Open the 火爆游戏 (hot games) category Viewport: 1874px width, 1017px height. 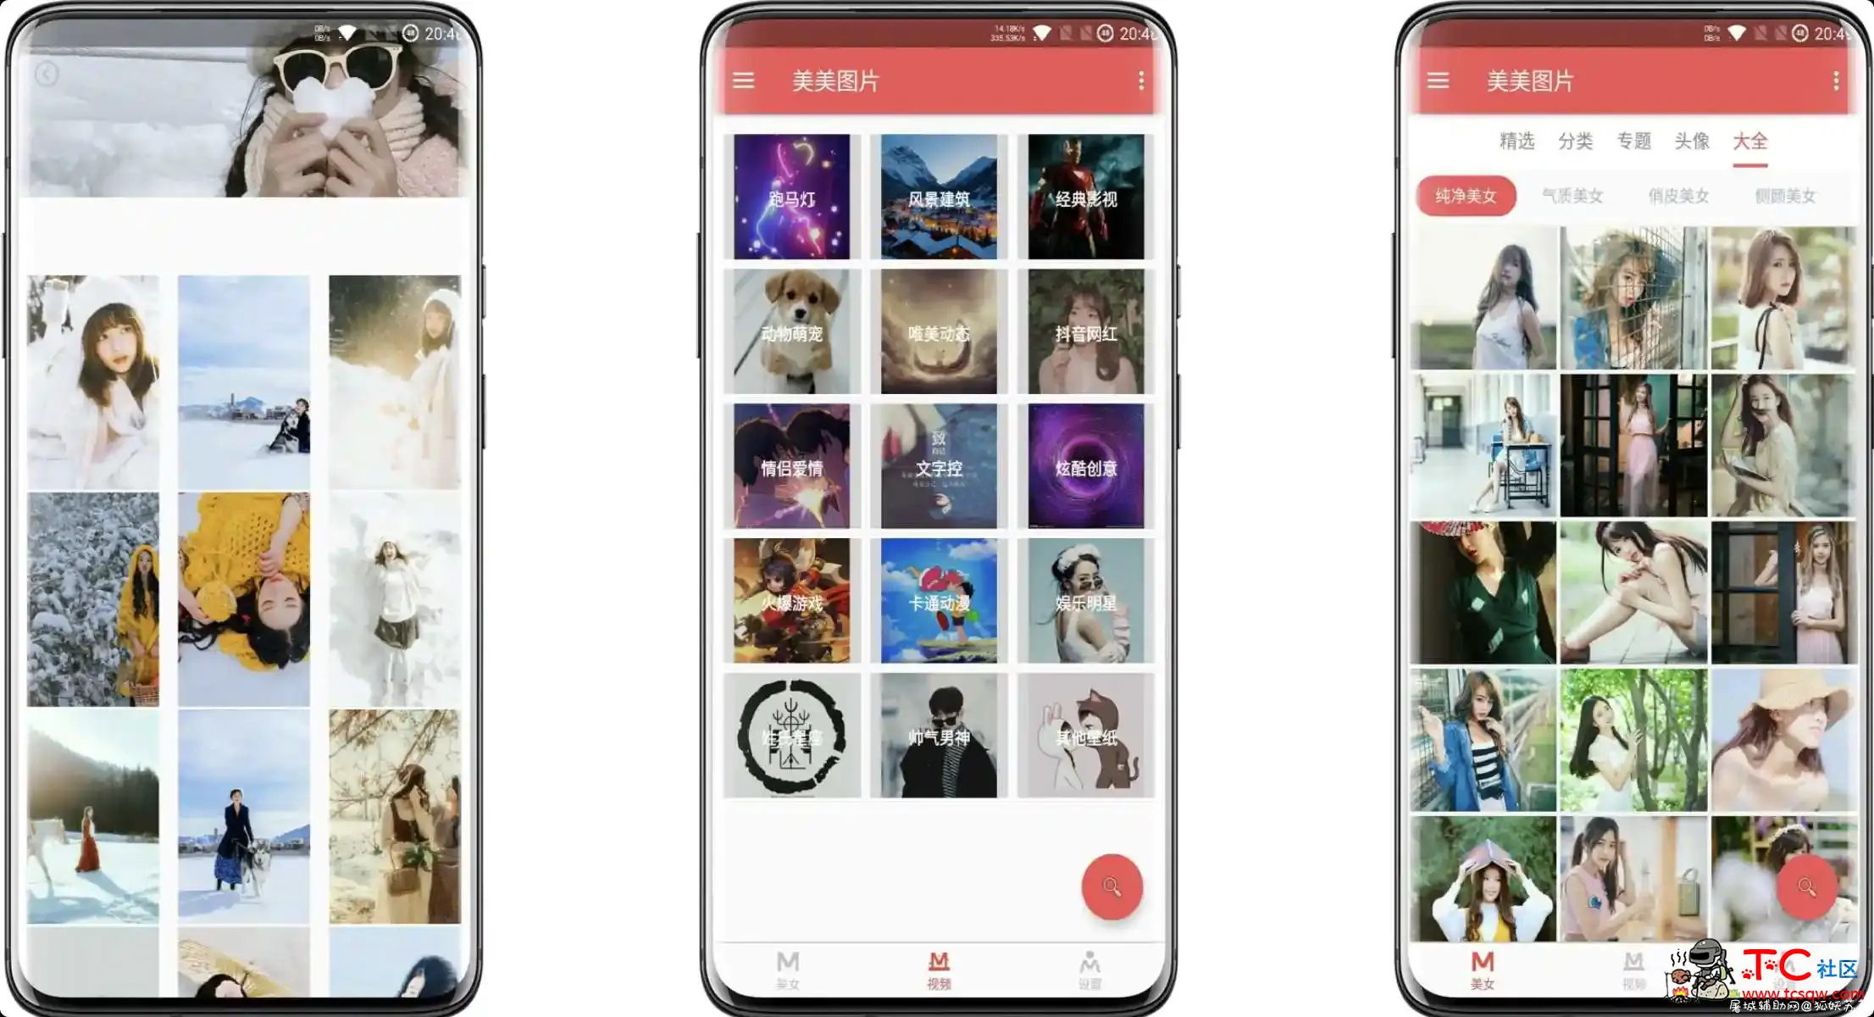click(792, 603)
